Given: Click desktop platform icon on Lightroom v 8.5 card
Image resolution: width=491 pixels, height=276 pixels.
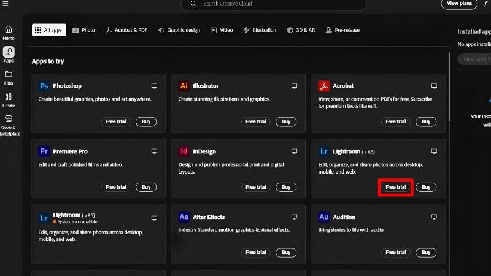Looking at the screenshot, I should (155, 218).
